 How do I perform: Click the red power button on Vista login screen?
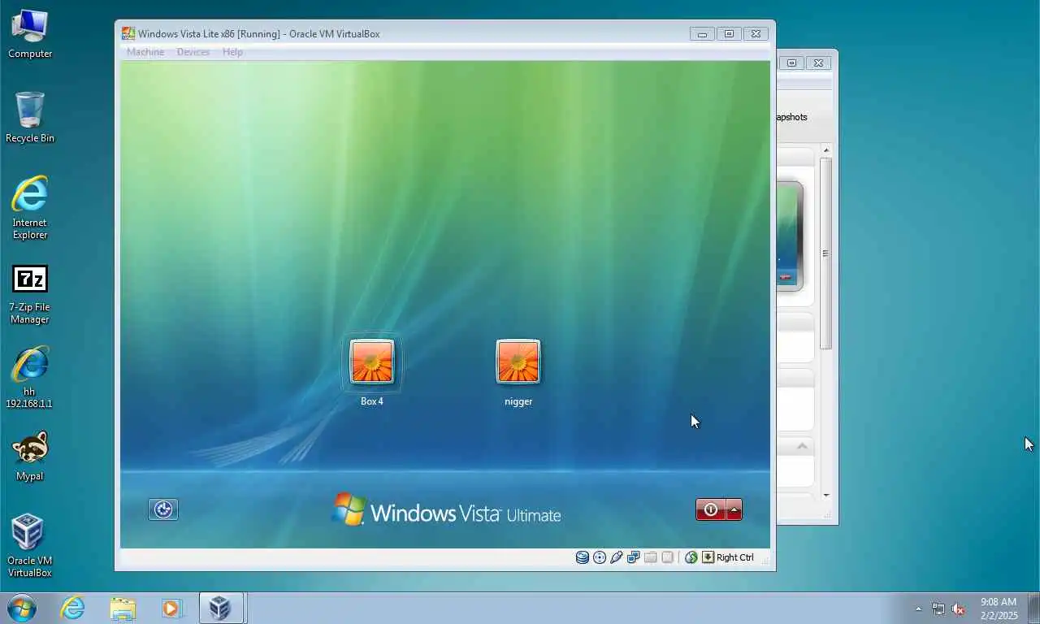point(710,509)
